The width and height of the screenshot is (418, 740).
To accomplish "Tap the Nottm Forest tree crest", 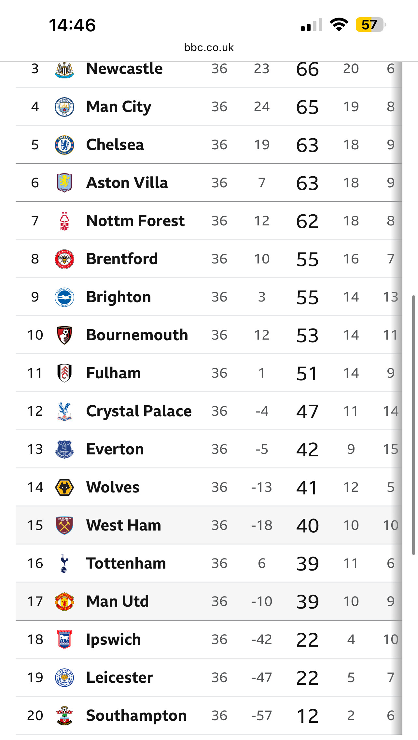I will (x=64, y=221).
